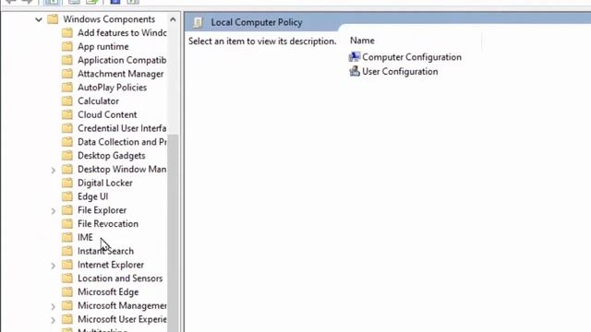Select the File Explorer tree label

(x=102, y=210)
